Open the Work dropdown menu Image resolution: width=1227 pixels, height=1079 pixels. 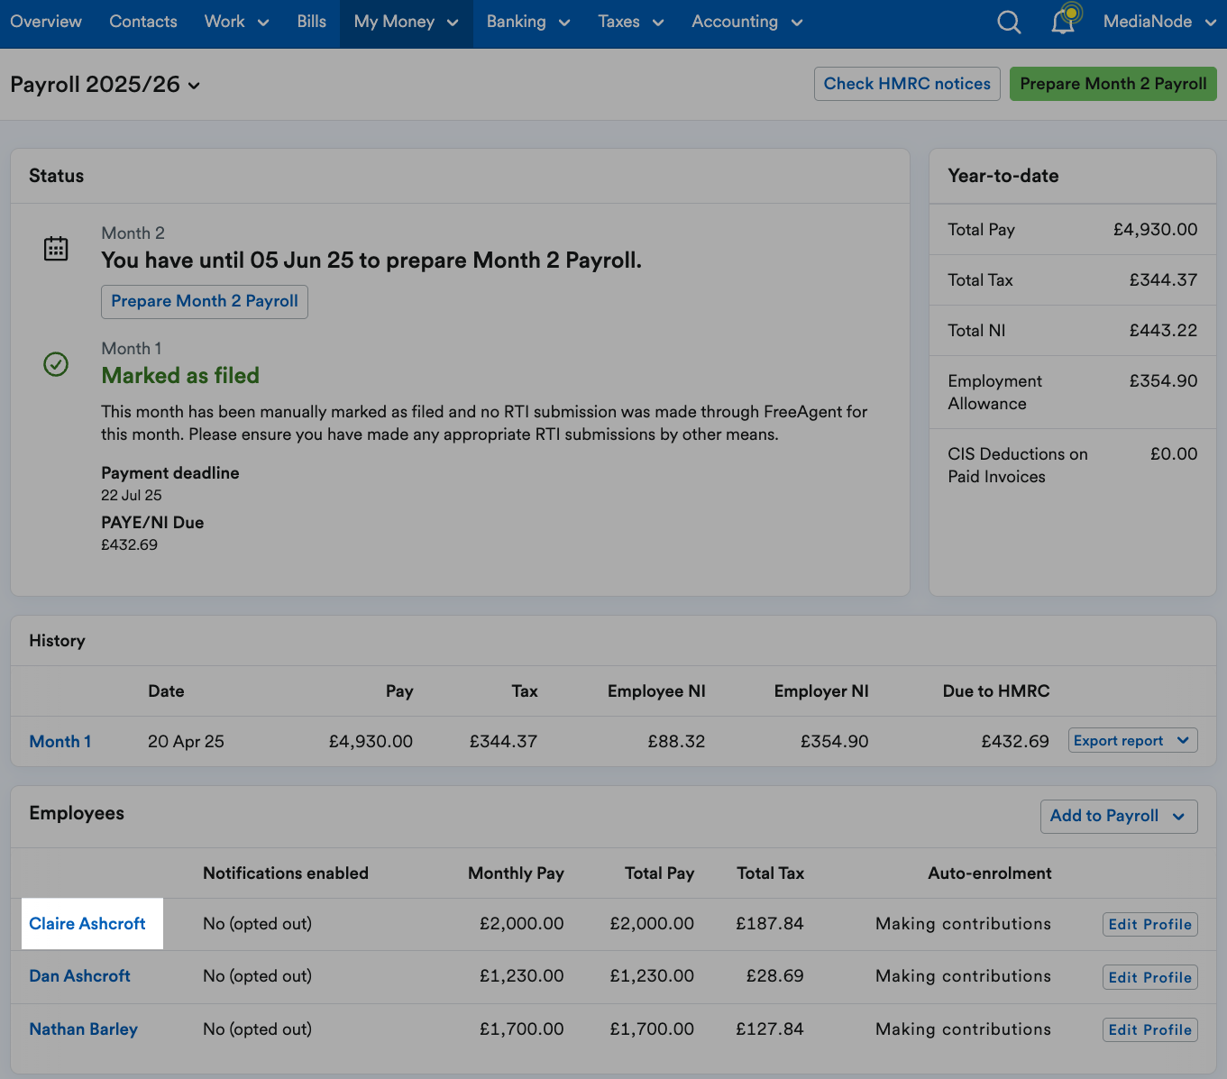click(x=236, y=22)
